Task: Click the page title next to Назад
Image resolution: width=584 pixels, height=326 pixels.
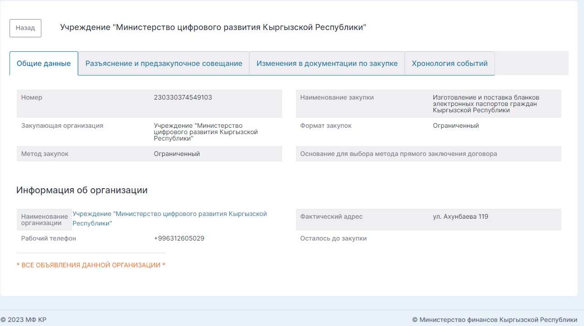Action: tap(213, 28)
